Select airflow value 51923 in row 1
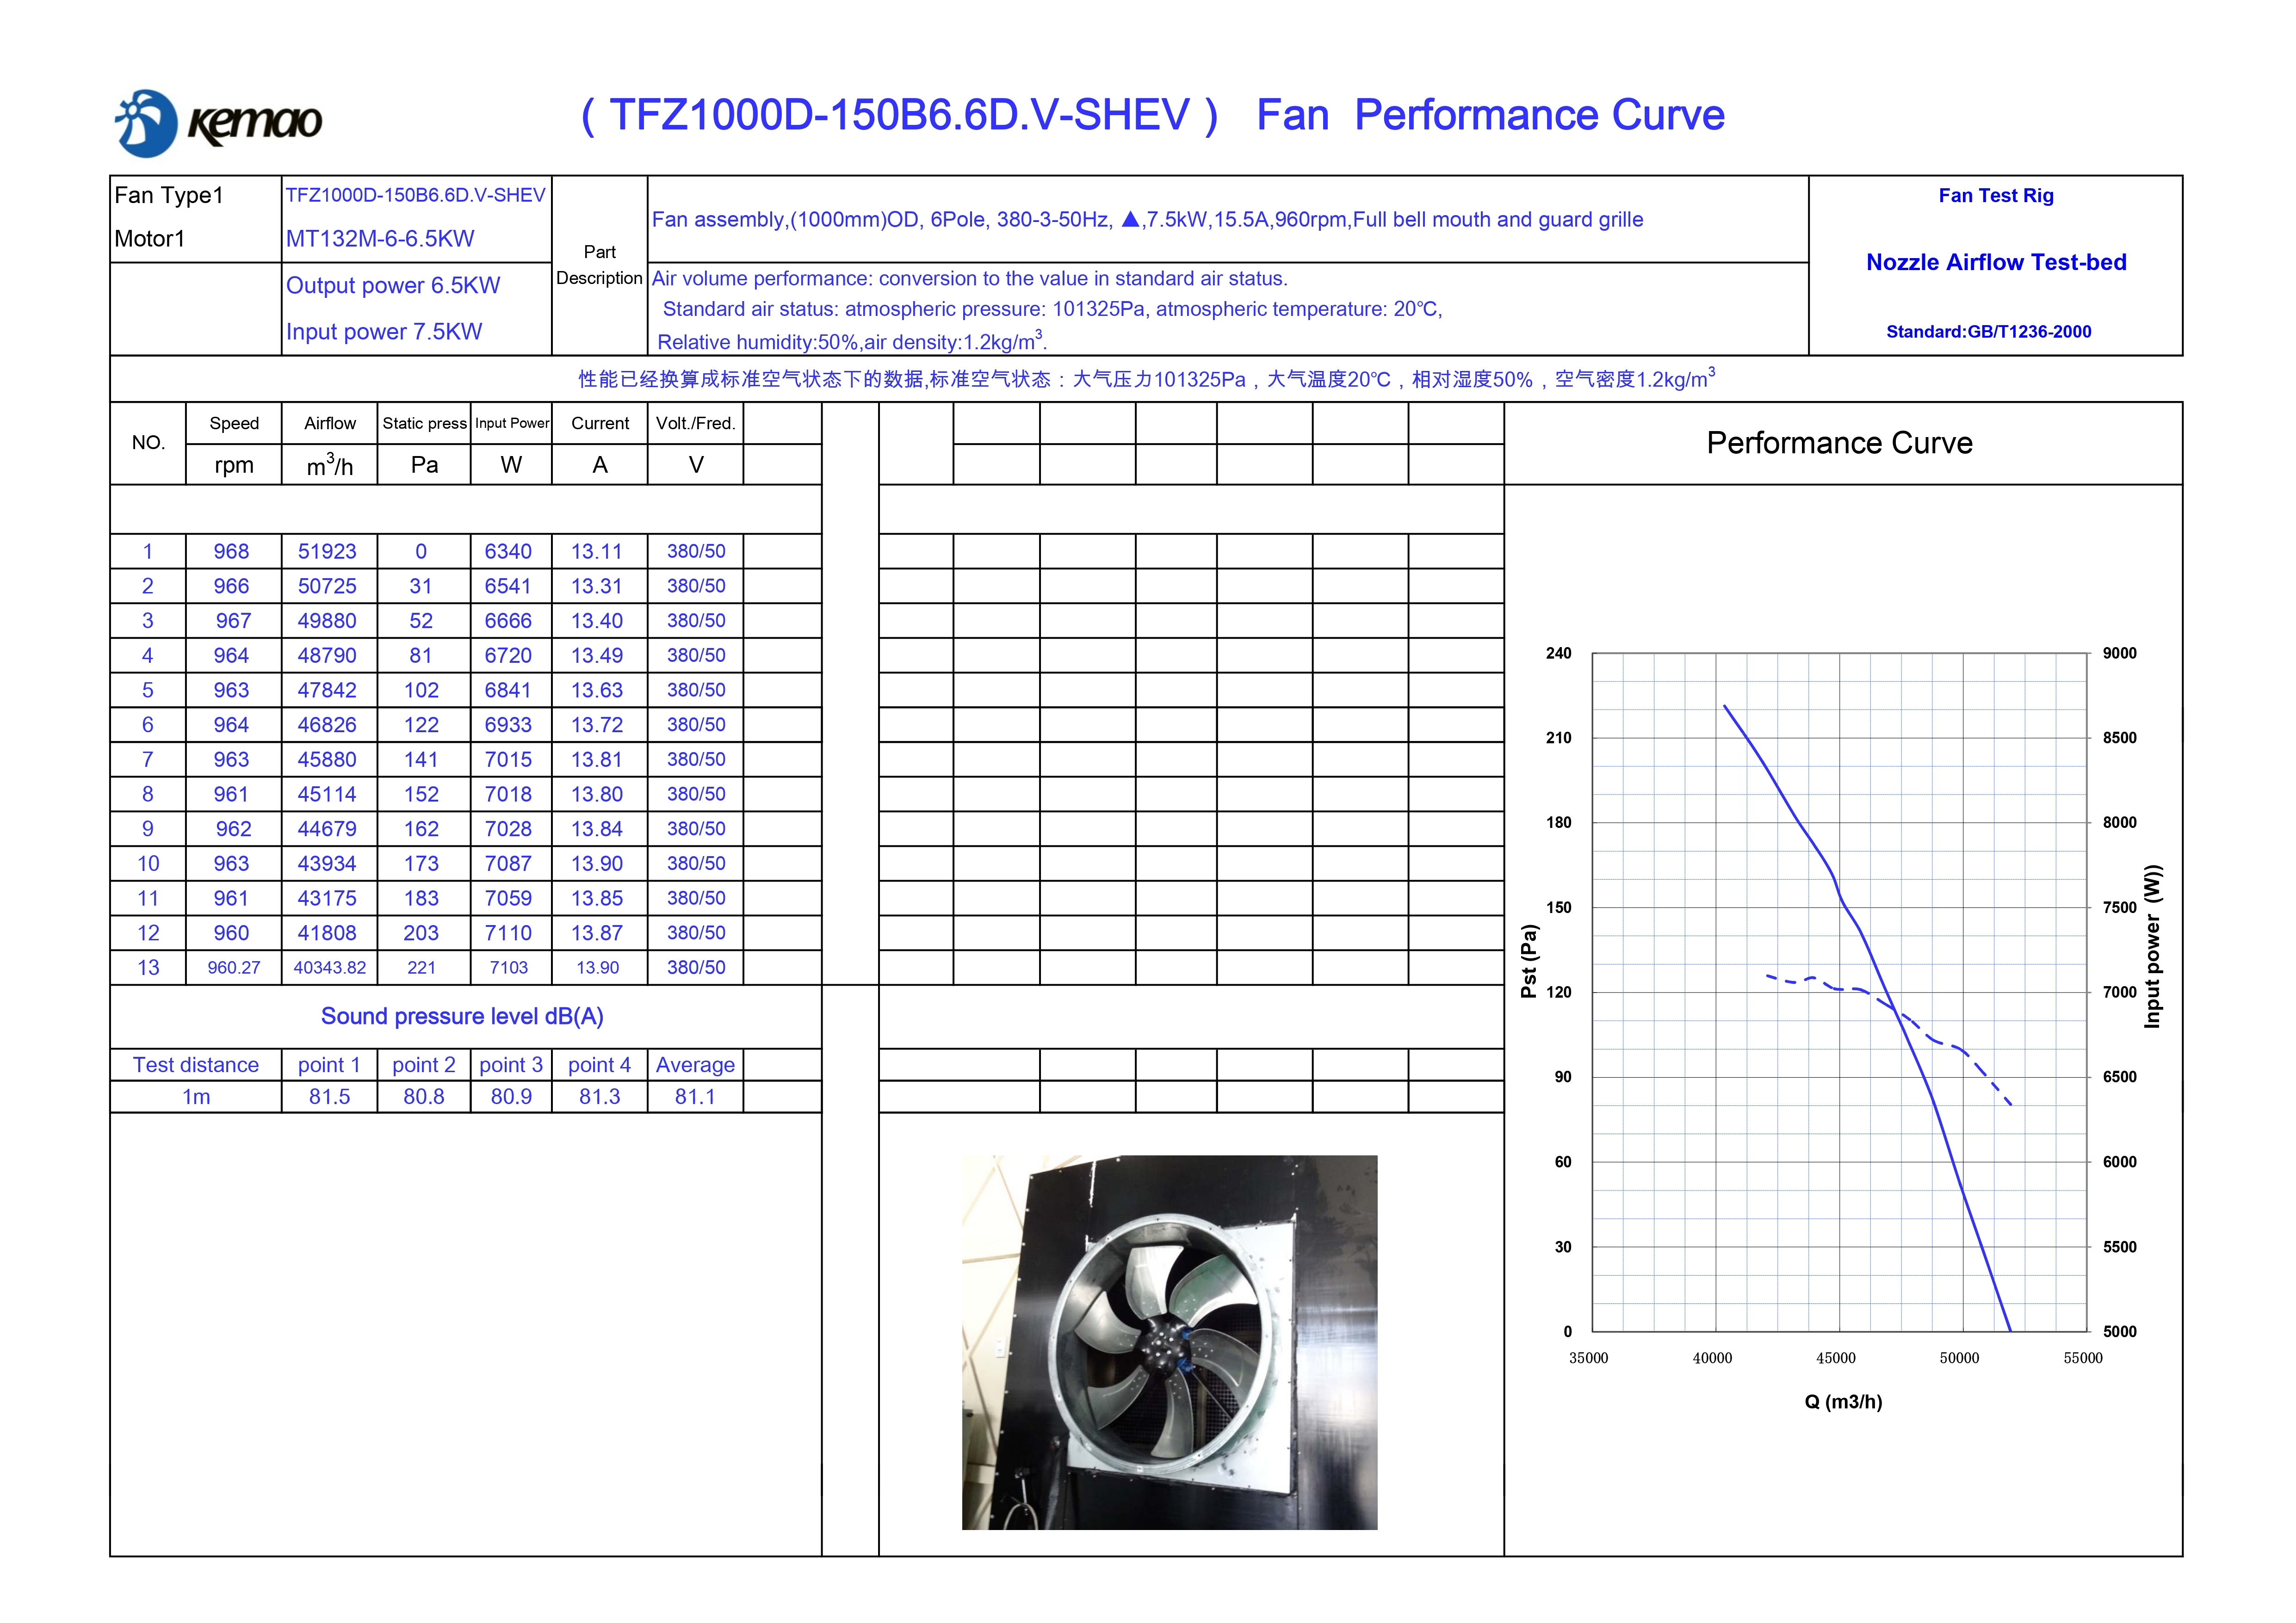 327,551
